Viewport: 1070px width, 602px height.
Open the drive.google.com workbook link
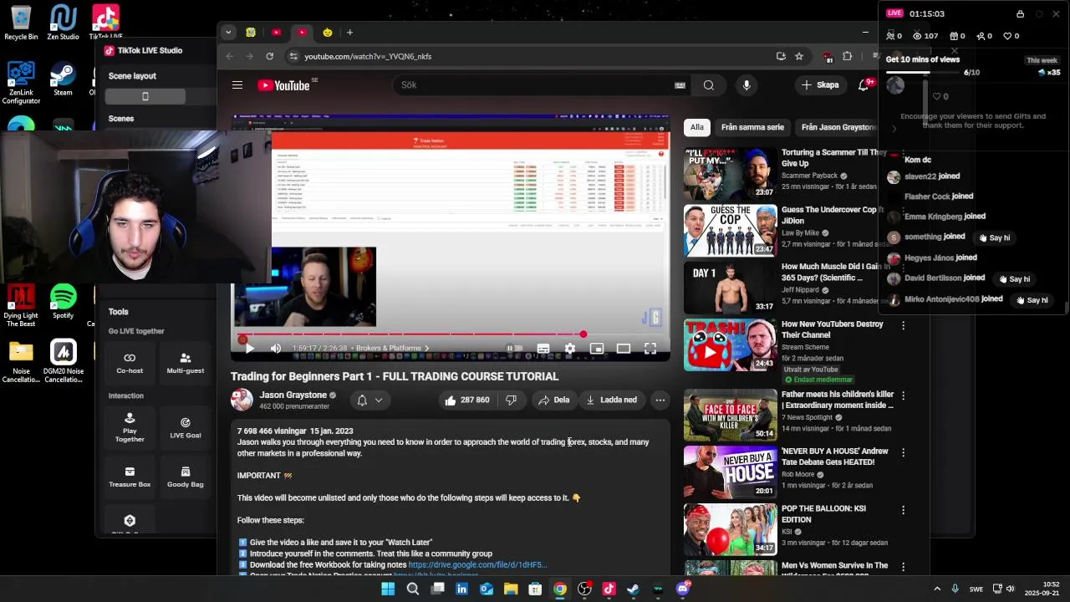click(477, 565)
